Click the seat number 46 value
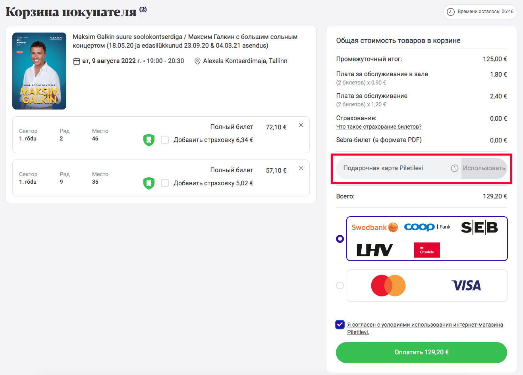This screenshot has width=523, height=375. click(x=95, y=138)
